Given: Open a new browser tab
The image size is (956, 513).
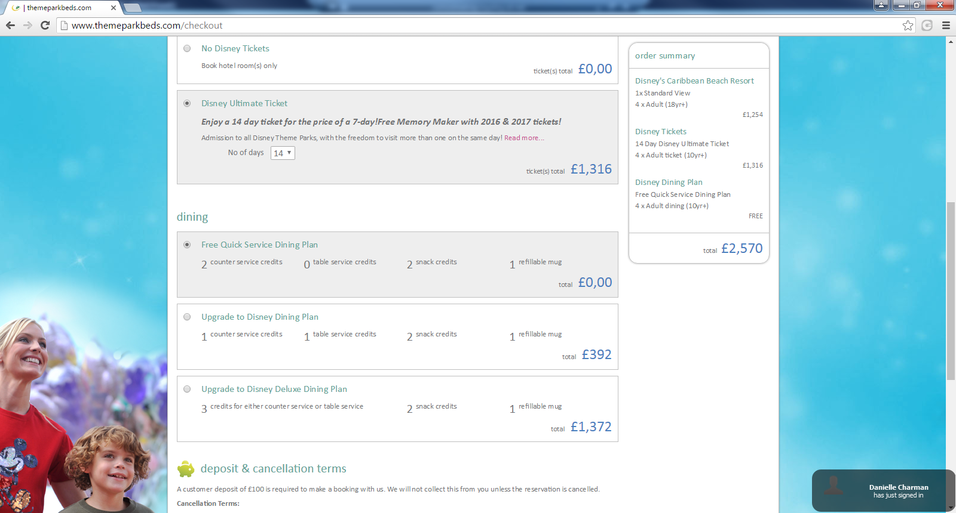Looking at the screenshot, I should click(x=133, y=8).
